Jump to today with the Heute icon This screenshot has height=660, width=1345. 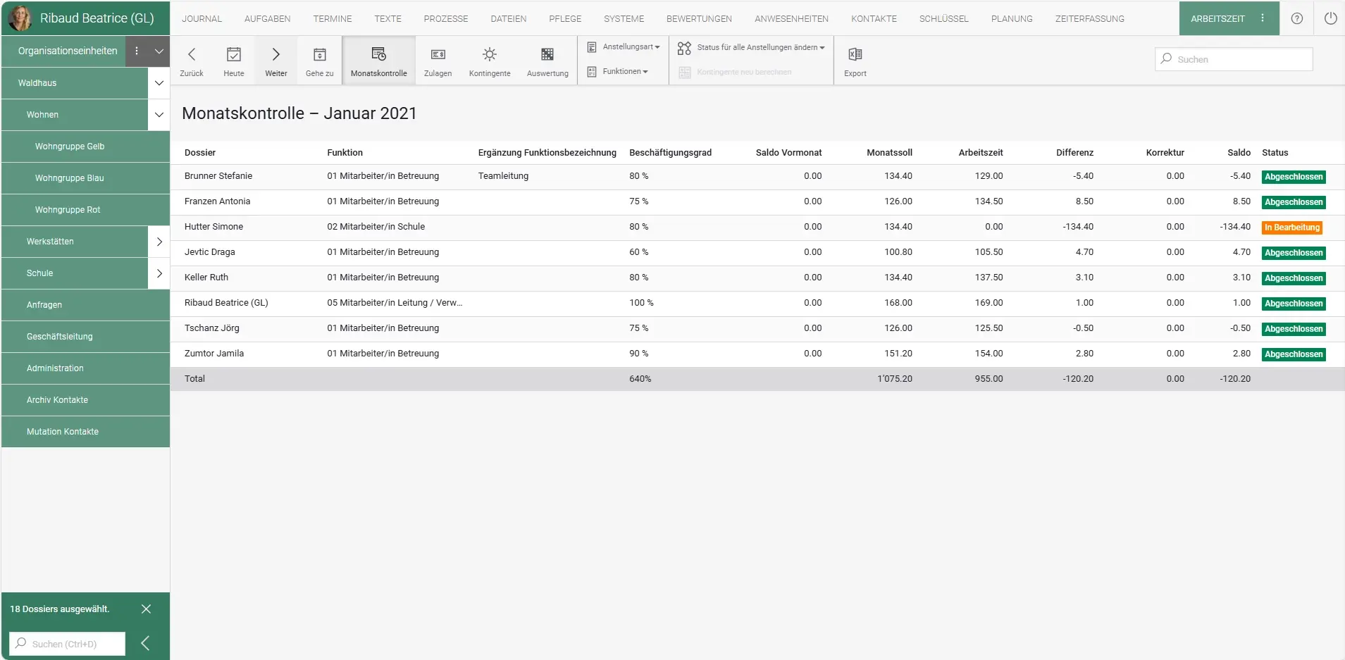tap(234, 55)
